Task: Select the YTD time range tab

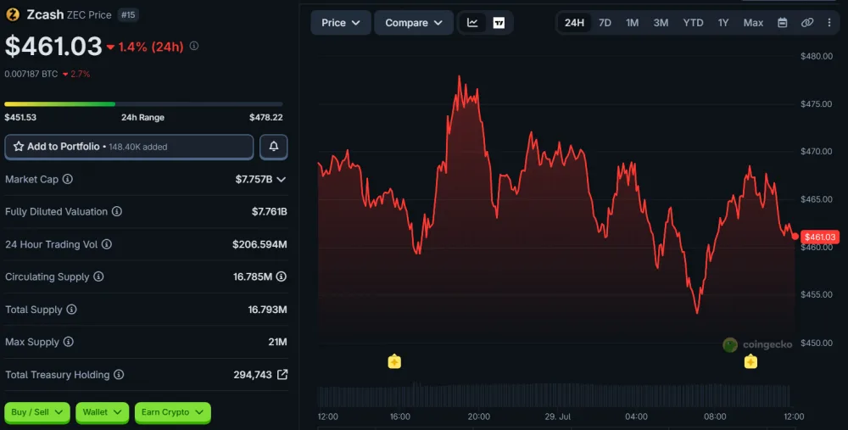Action: 694,23
